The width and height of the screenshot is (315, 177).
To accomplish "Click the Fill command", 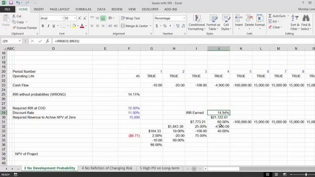I will (274, 22).
